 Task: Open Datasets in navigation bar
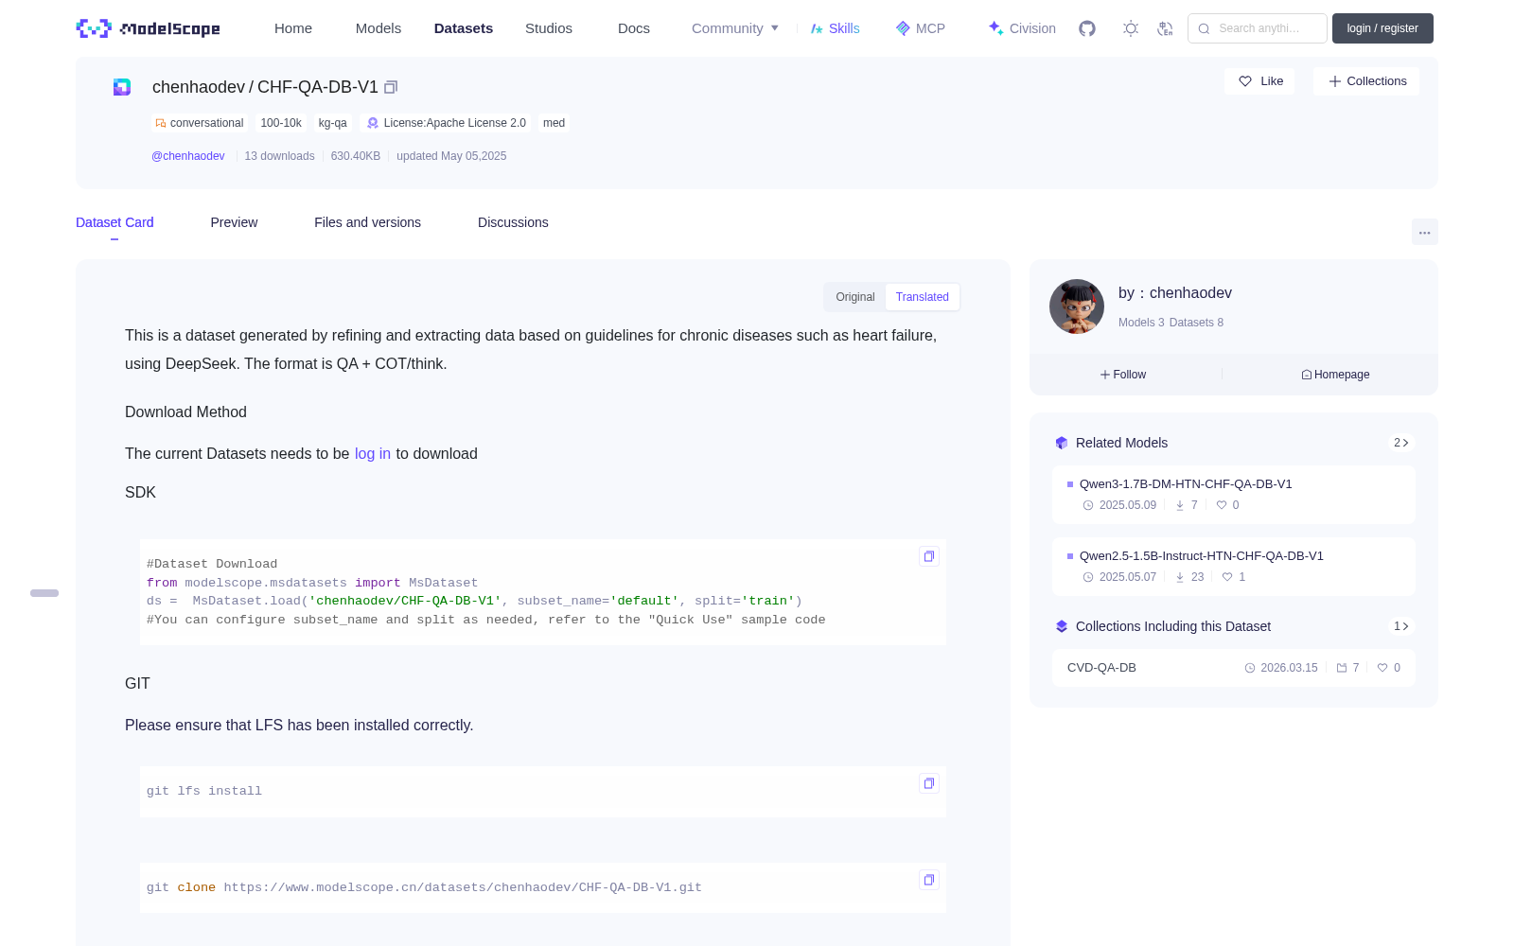464,28
